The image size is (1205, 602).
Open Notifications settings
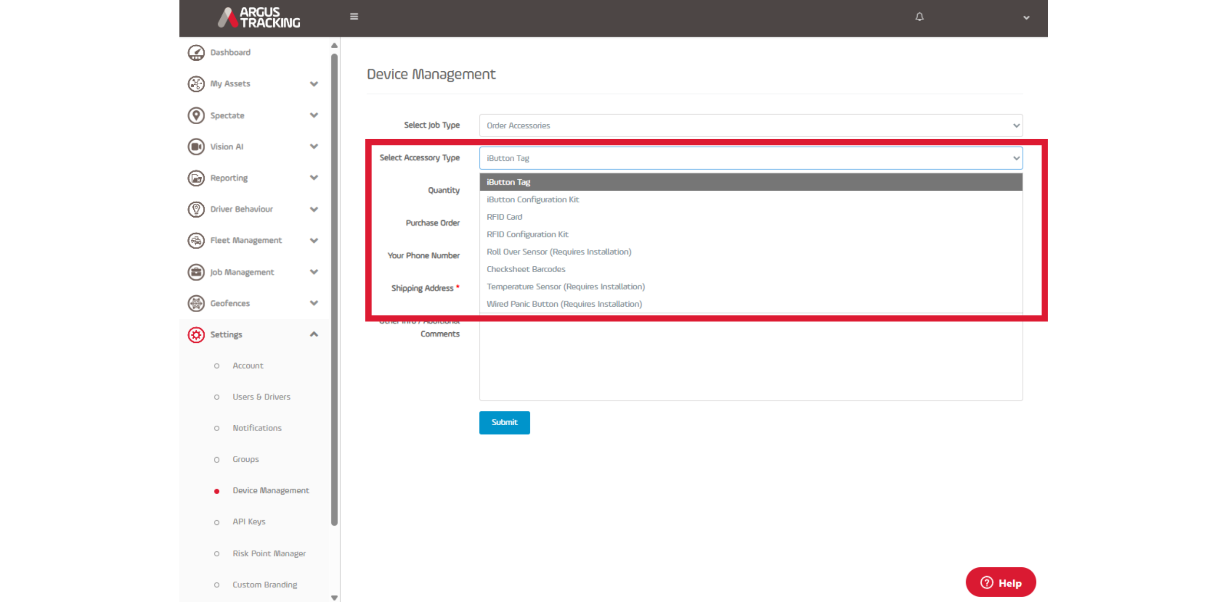(257, 428)
